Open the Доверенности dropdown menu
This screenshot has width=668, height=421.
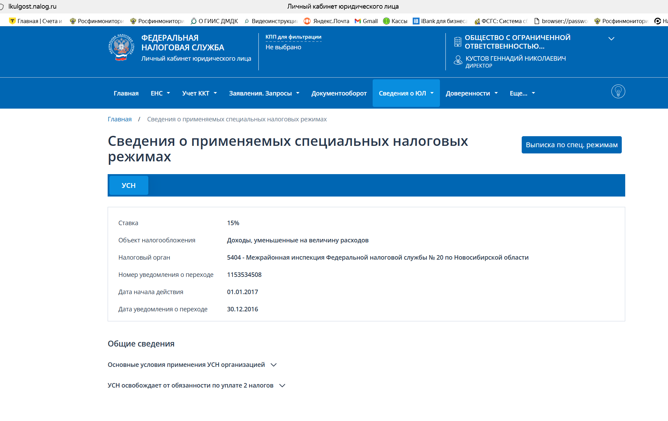[471, 93]
